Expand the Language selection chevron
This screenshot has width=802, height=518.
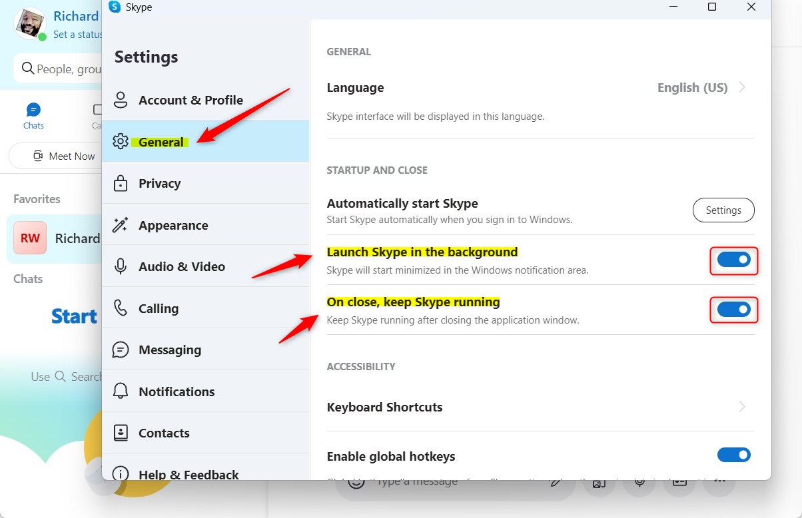[x=743, y=87]
